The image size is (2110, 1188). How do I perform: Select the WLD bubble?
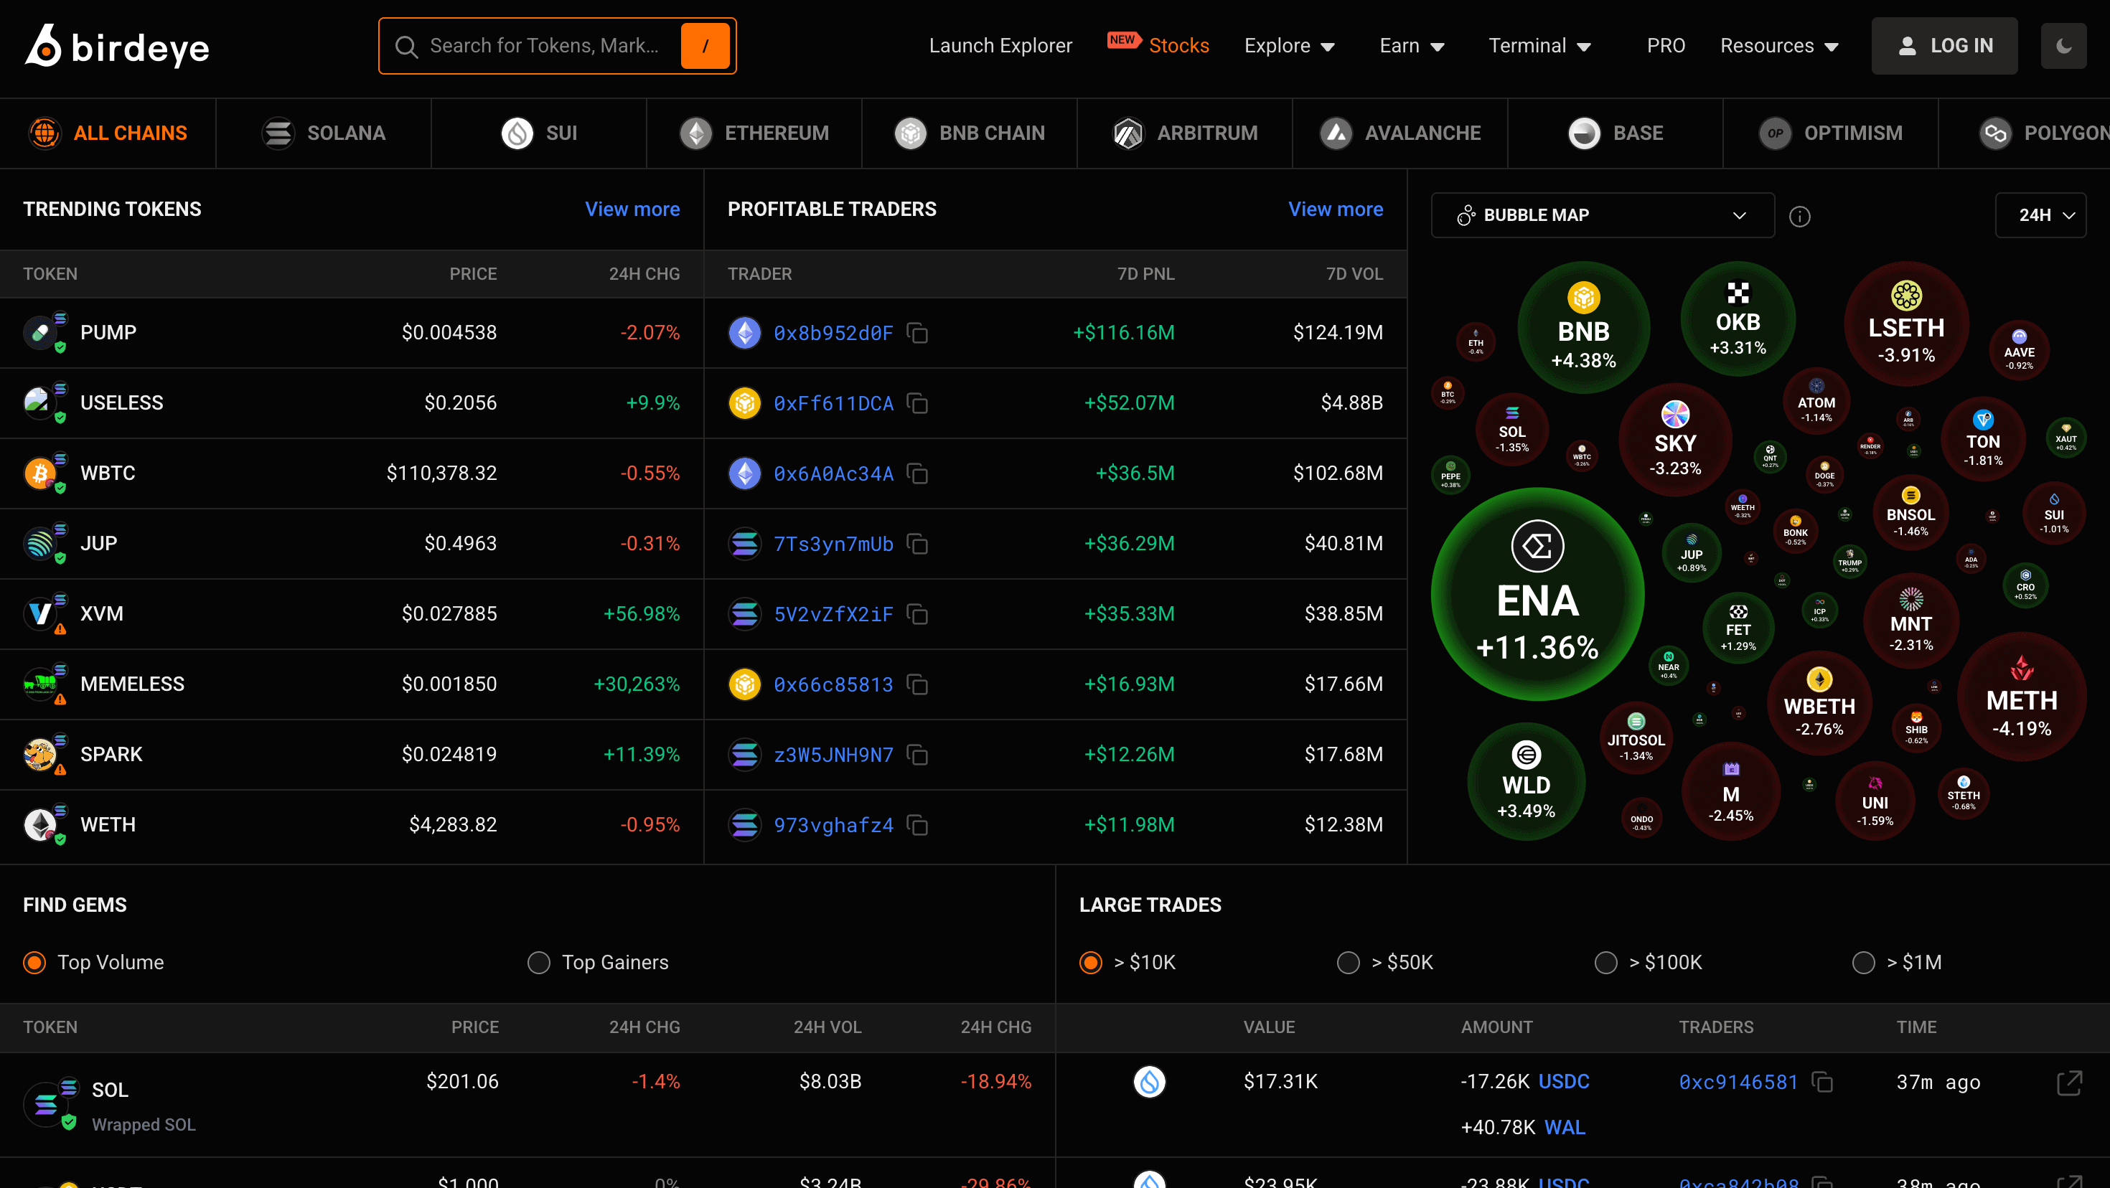click(1526, 782)
